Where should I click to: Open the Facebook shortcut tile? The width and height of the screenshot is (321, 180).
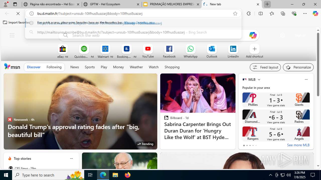[x=169, y=51]
